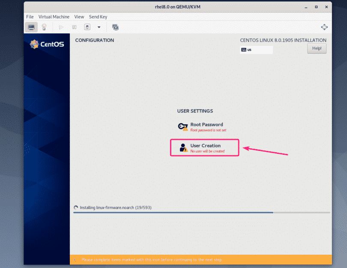Open the View menu

pyautogui.click(x=79, y=17)
